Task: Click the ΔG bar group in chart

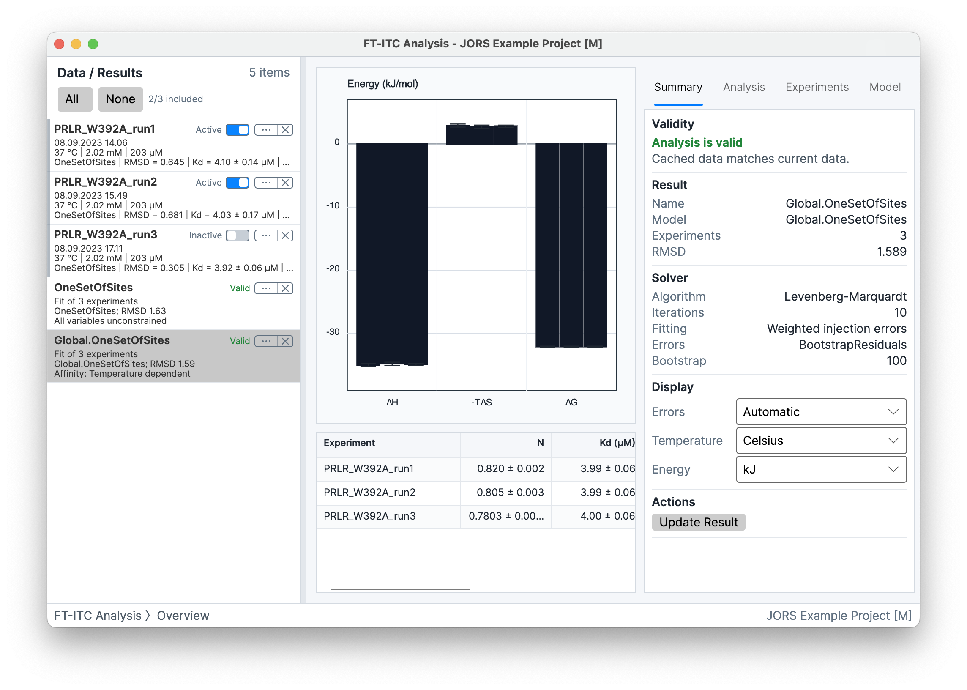Action: pyautogui.click(x=571, y=245)
